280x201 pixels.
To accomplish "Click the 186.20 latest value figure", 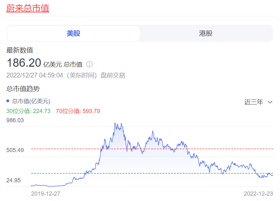I will 24,63.
